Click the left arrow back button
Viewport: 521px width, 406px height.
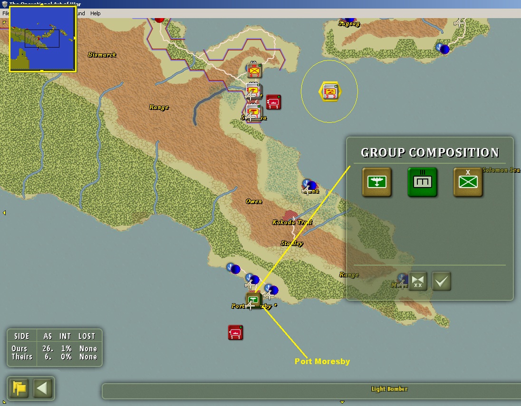pyautogui.click(x=42, y=388)
